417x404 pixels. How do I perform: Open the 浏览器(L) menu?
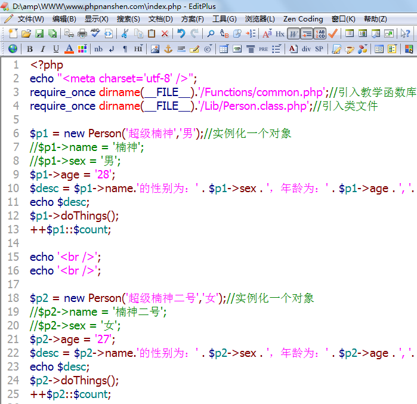pyautogui.click(x=260, y=19)
